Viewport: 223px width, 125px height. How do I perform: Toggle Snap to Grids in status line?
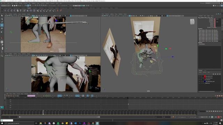(x=36, y=6)
